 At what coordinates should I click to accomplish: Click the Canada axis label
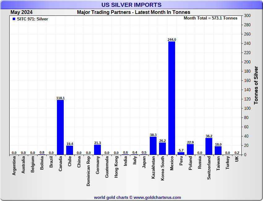point(60,164)
